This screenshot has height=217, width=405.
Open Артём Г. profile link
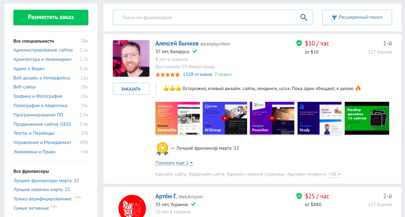click(x=166, y=196)
